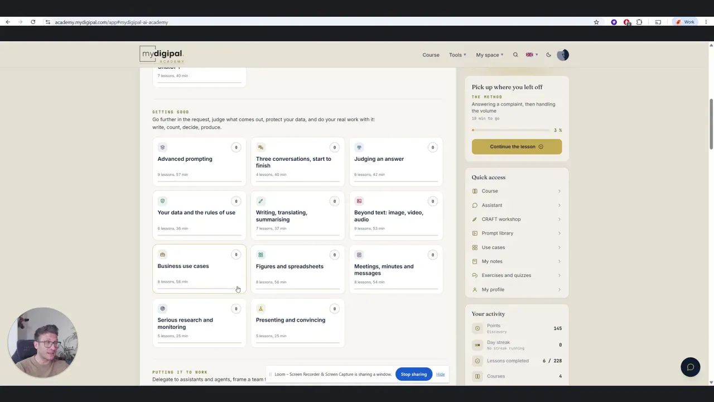Open search with the magnifier icon
This screenshot has width=714, height=402.
tap(515, 55)
